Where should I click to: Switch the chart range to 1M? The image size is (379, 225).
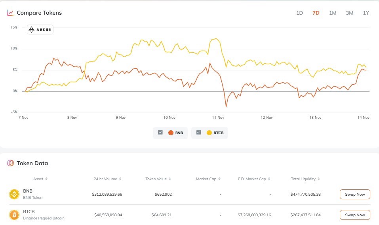(333, 13)
